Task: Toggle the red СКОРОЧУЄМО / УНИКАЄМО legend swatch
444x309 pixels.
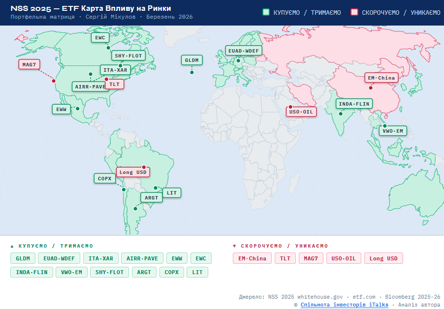Action: click(x=354, y=12)
